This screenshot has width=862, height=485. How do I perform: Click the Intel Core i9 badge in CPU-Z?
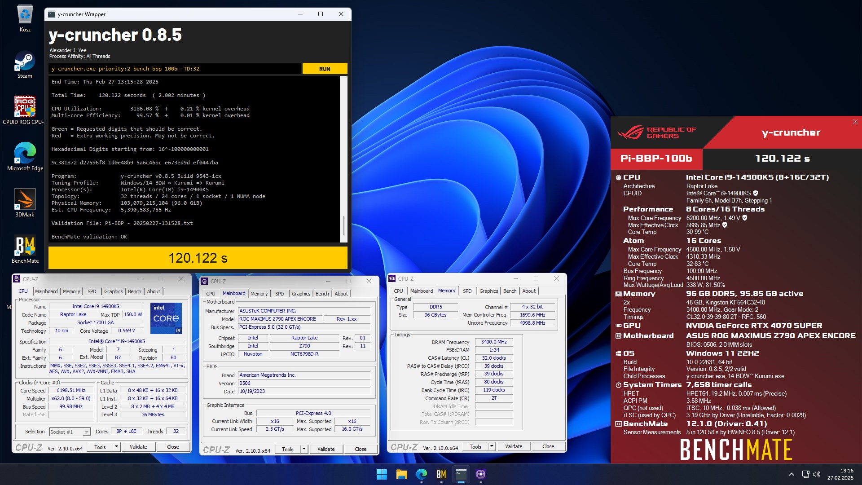[x=166, y=318]
